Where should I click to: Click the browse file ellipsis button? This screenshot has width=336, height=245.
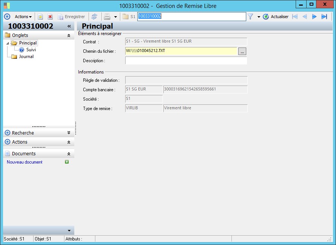242,51
